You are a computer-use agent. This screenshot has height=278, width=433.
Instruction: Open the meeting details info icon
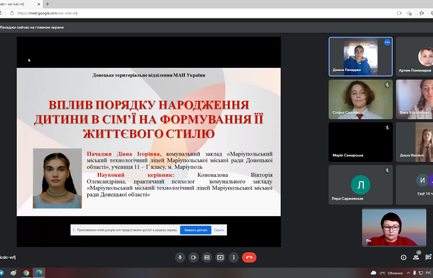pos(403,257)
